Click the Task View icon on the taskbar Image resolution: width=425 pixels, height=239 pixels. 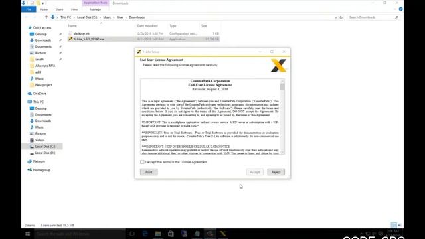click(131, 234)
